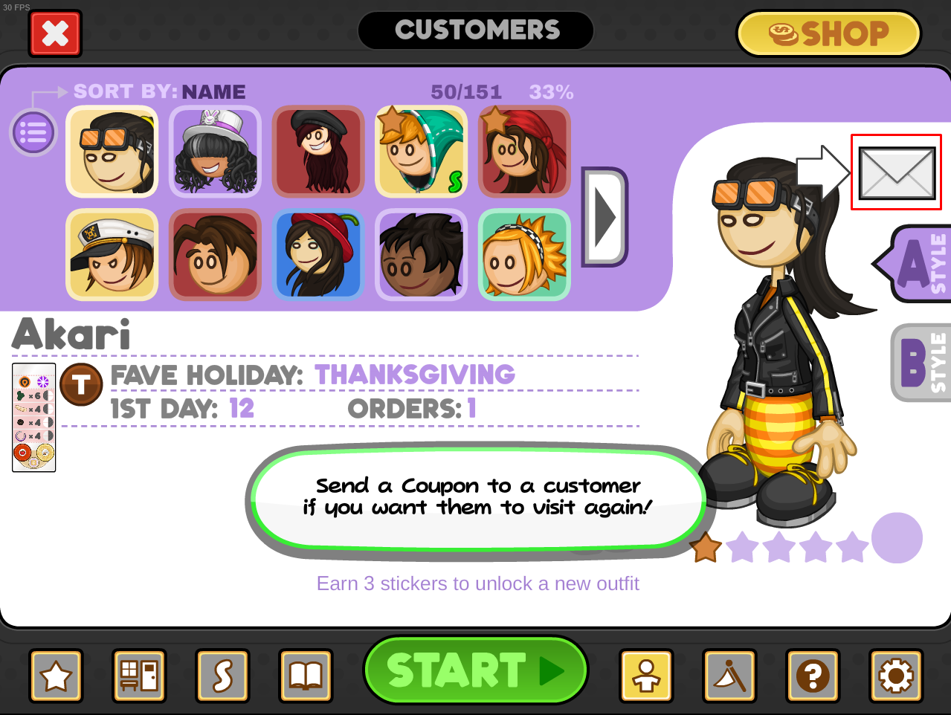Select customer with red beret on blue
Image resolution: width=951 pixels, height=715 pixels.
coord(318,255)
